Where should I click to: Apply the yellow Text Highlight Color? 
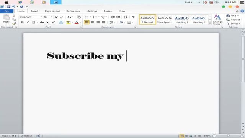[68, 22]
